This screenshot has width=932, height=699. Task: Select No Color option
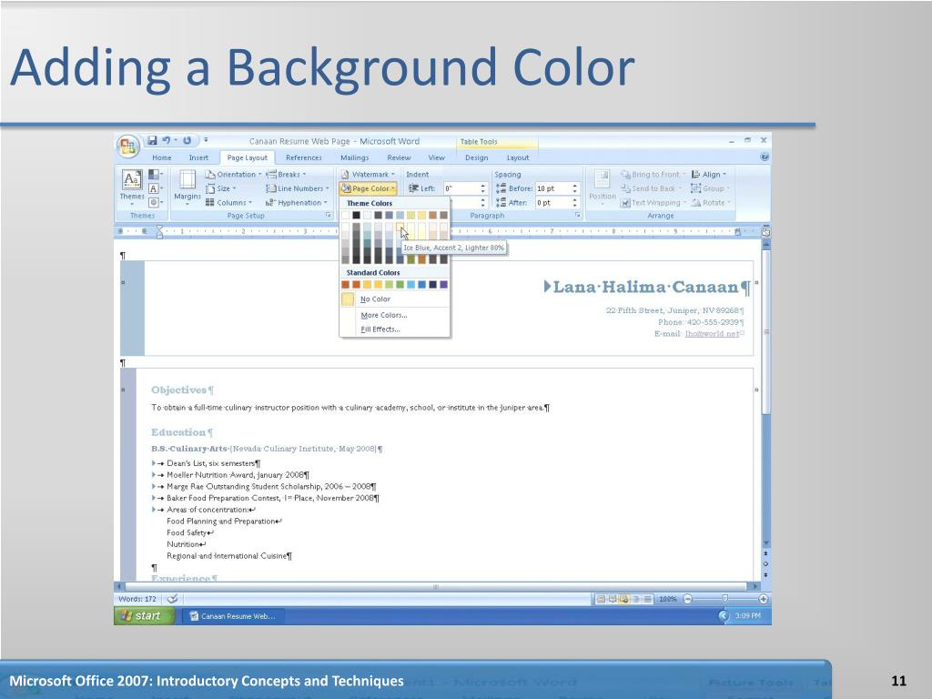(x=394, y=299)
